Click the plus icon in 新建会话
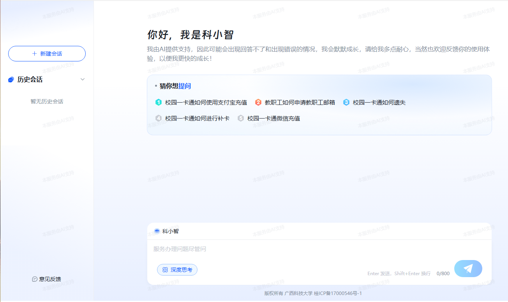 click(x=34, y=54)
